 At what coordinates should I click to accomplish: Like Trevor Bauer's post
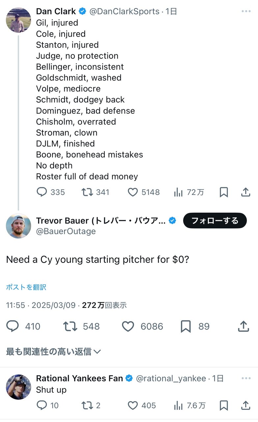128,326
